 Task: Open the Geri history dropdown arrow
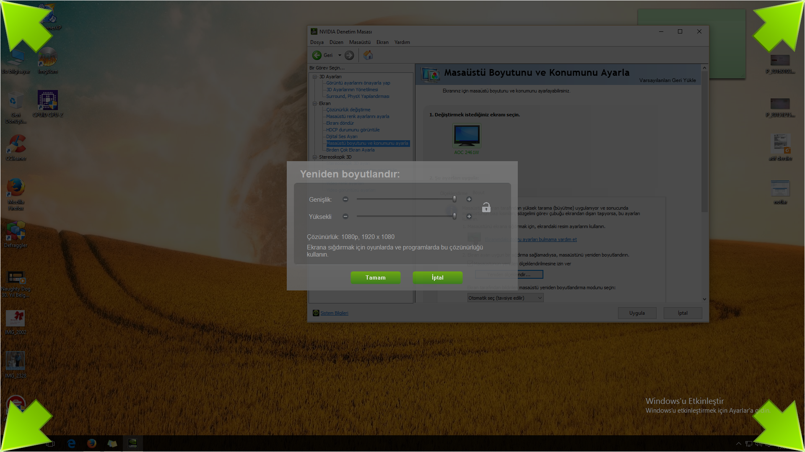click(340, 55)
